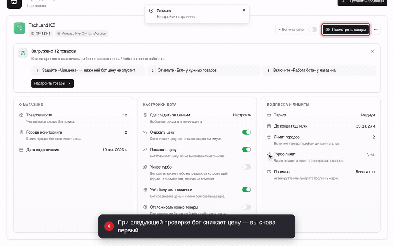Click the green check icon beside Загружено 12 товаров

23,53
